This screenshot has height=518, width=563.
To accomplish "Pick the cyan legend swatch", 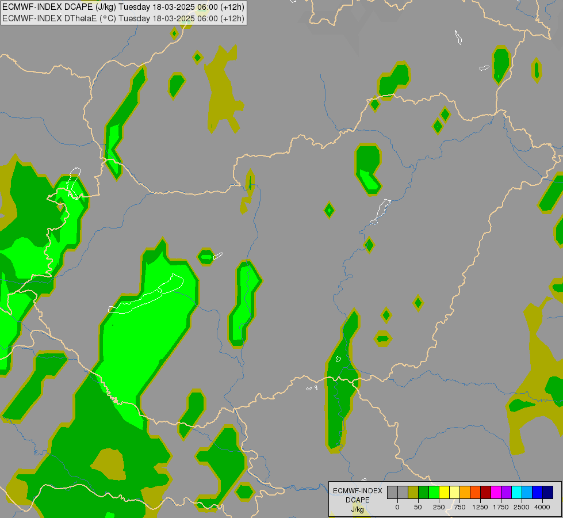I will tap(516, 492).
